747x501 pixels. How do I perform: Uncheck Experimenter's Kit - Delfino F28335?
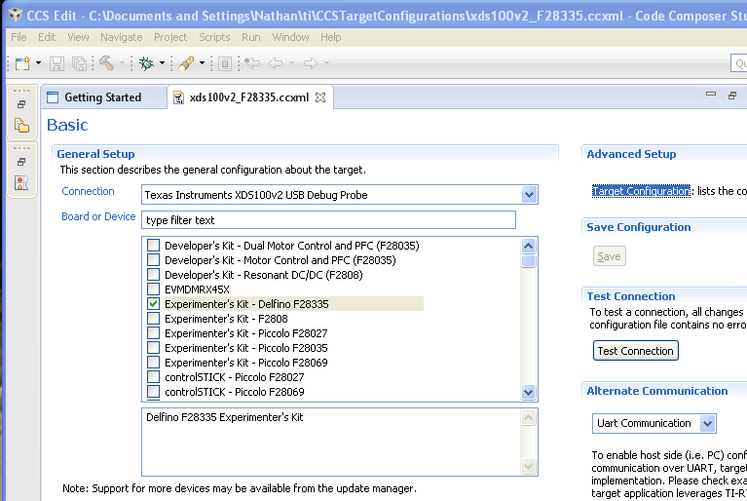[x=154, y=304]
